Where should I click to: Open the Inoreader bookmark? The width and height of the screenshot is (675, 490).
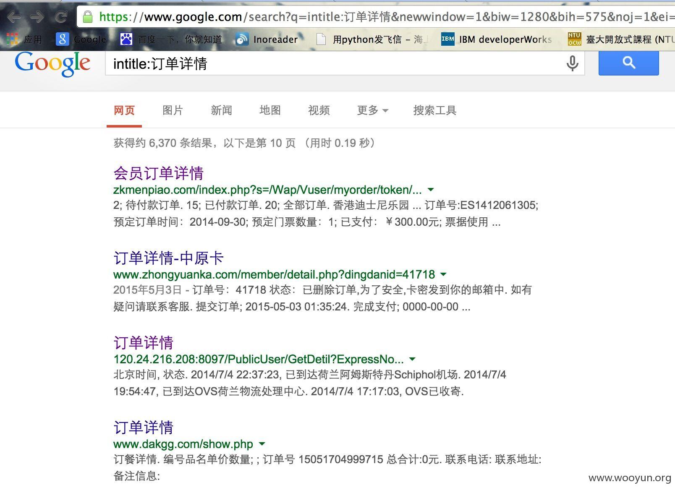coord(267,39)
